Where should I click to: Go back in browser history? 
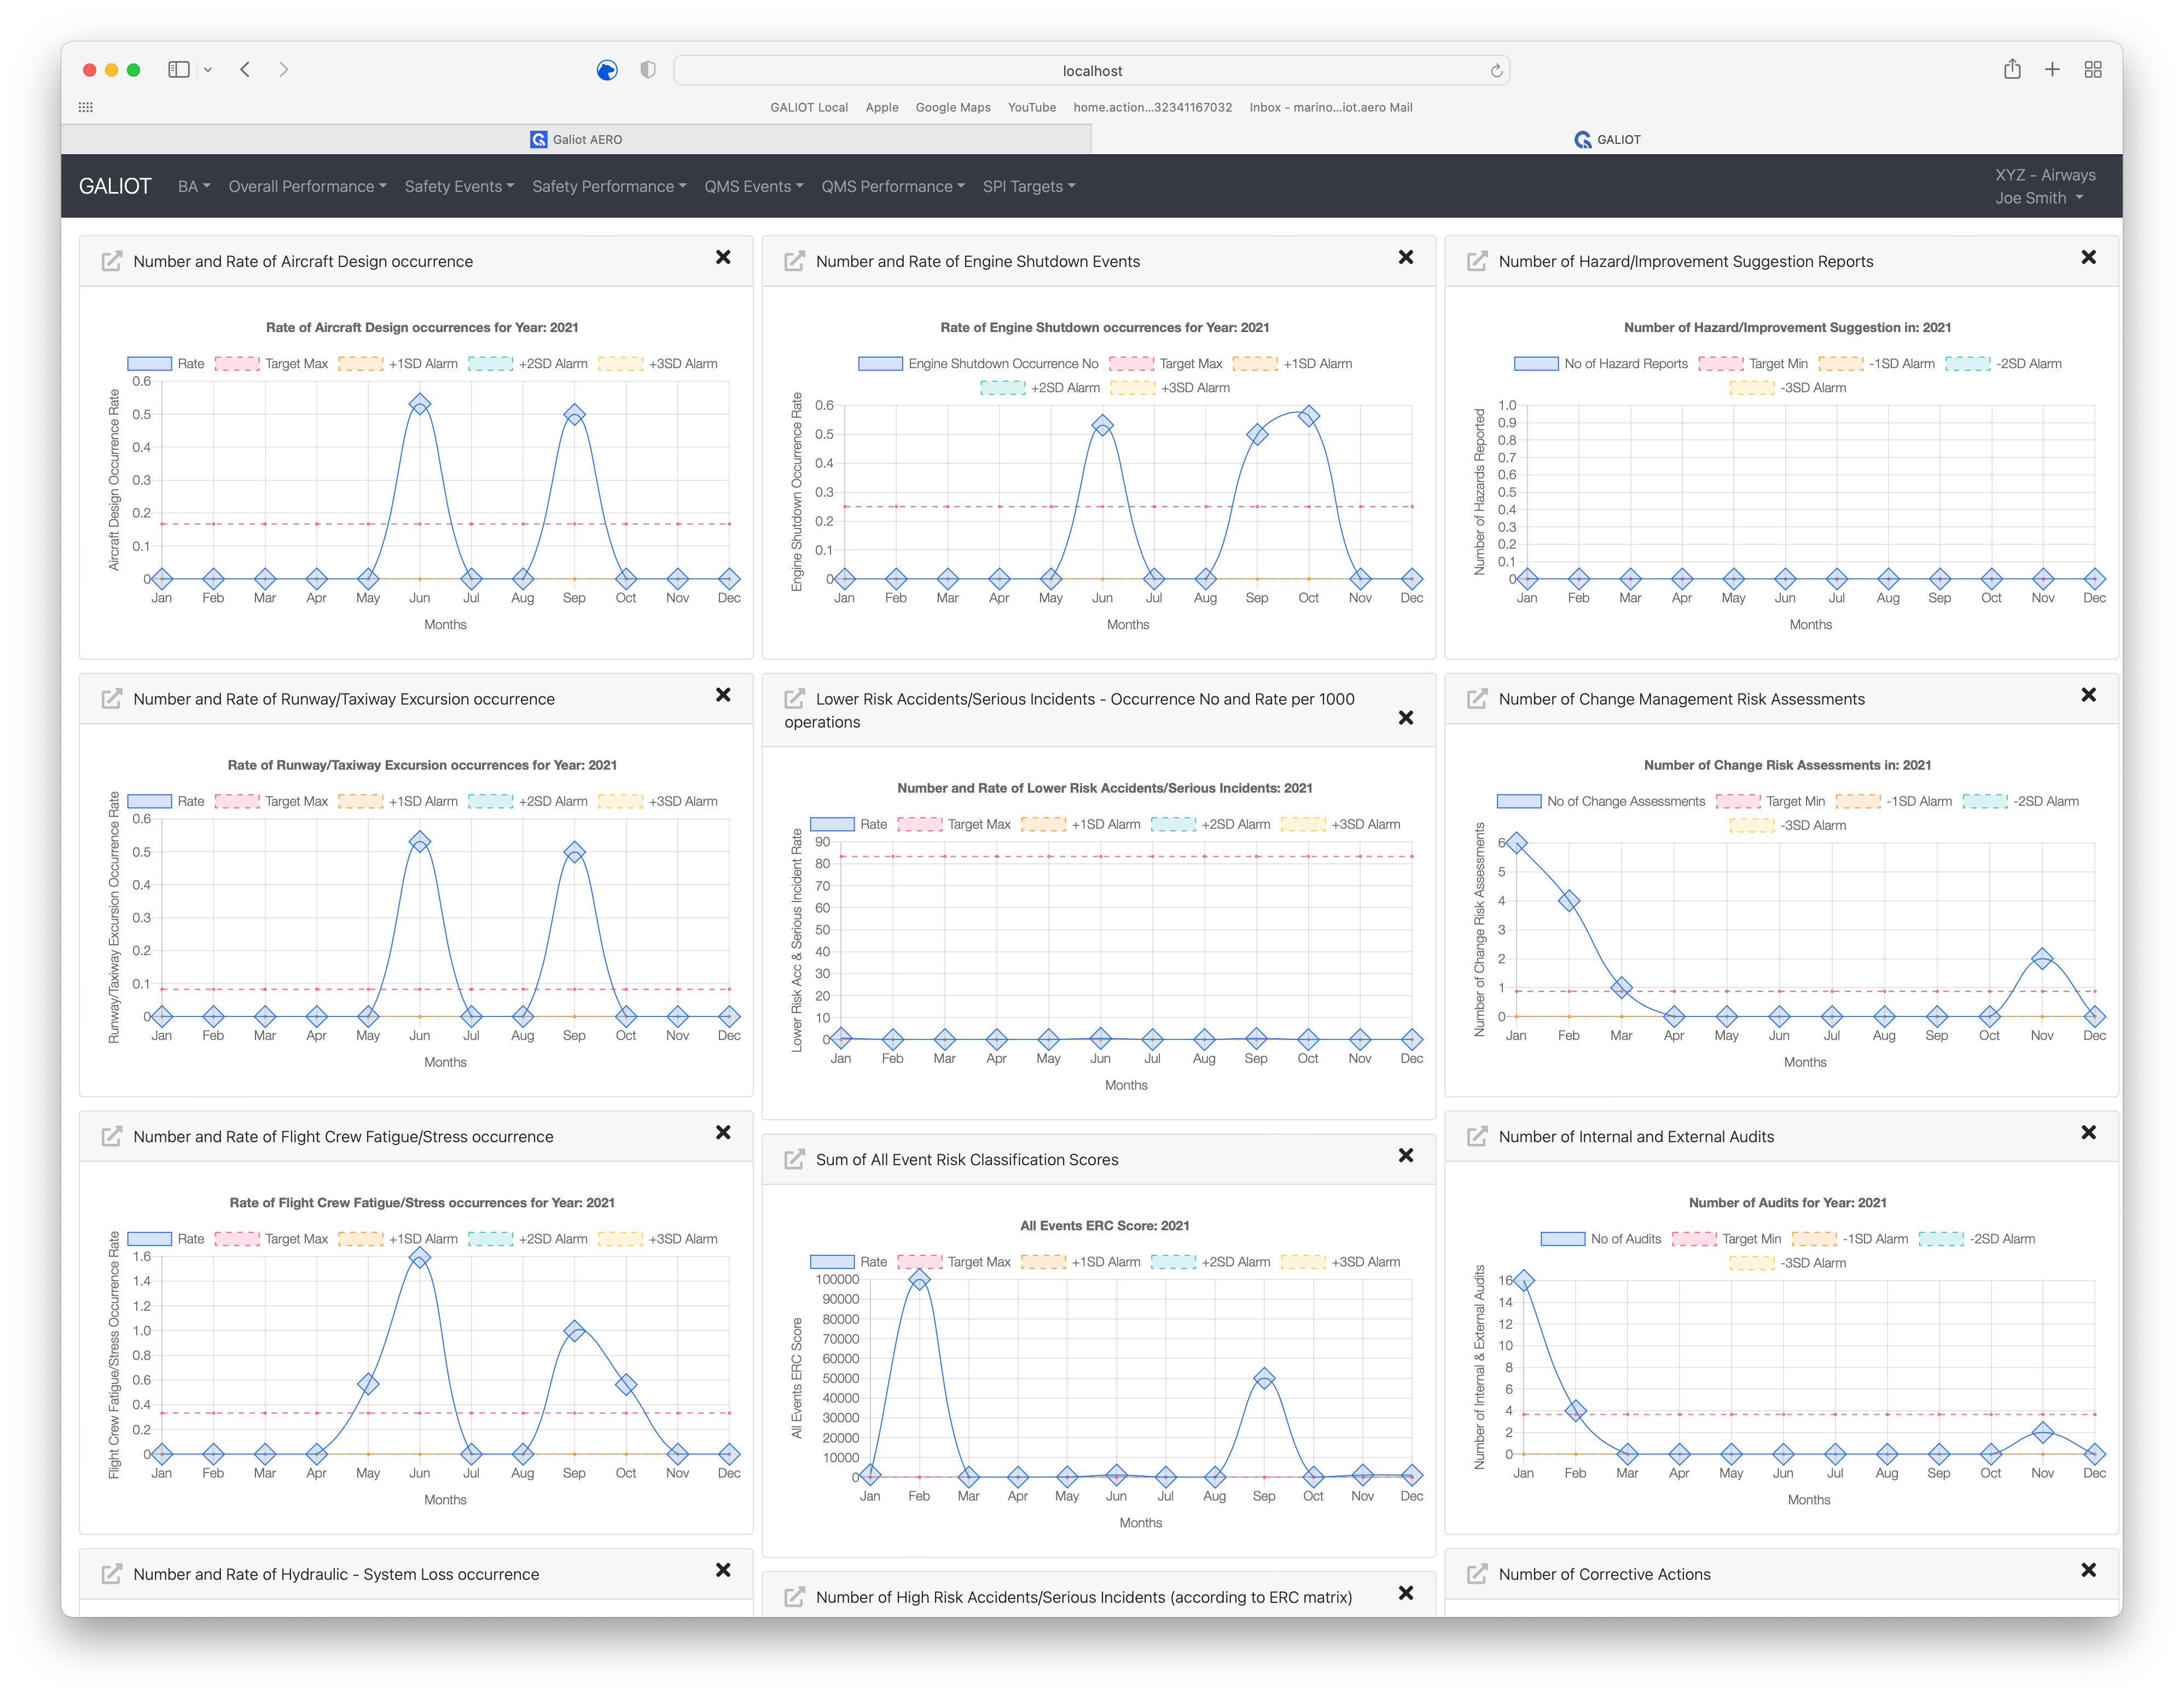click(245, 70)
